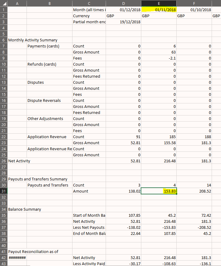Select row 26 header
This screenshot has height=266, width=221.
point(4,161)
